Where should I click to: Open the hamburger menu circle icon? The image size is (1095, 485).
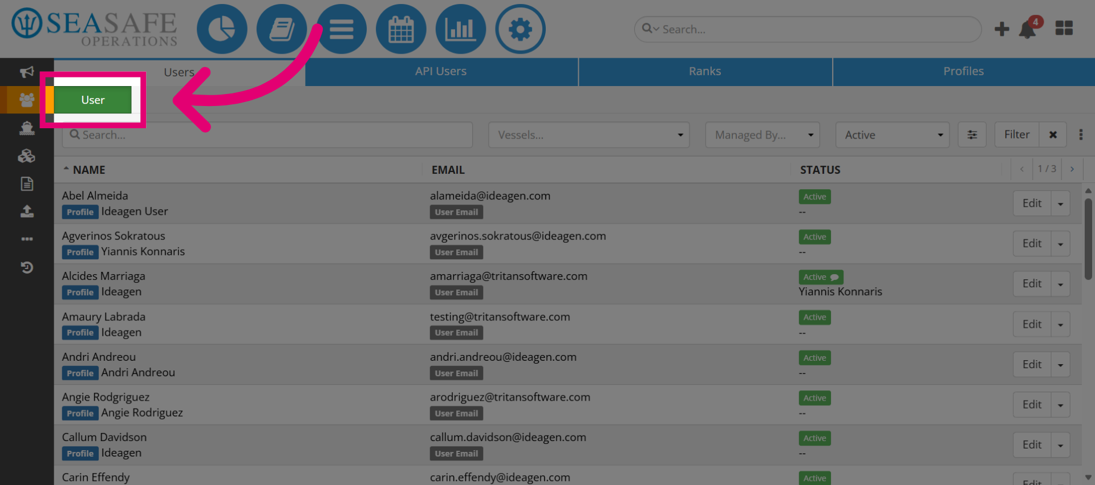point(342,29)
